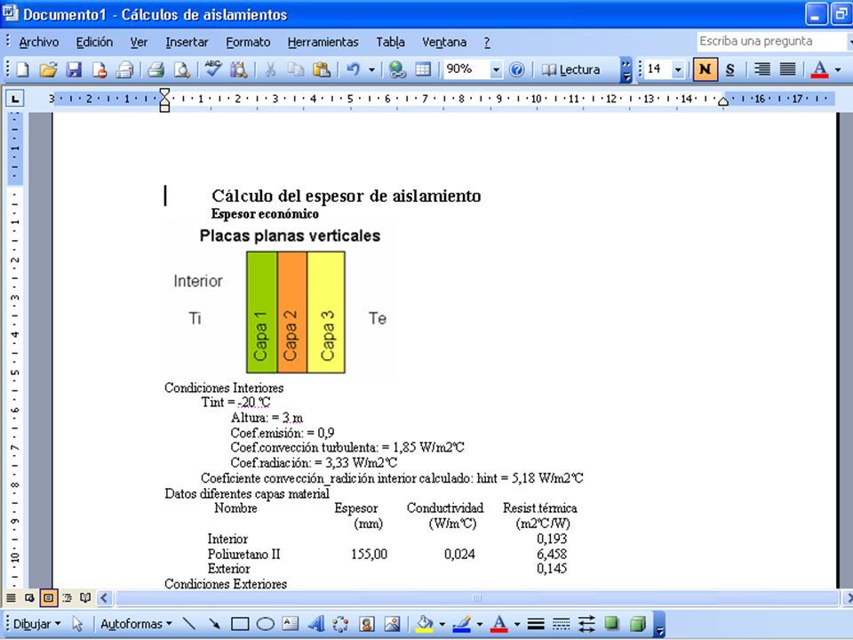853x640 pixels.
Task: Apply red font color in the drawing toolbar
Action: click(x=498, y=624)
